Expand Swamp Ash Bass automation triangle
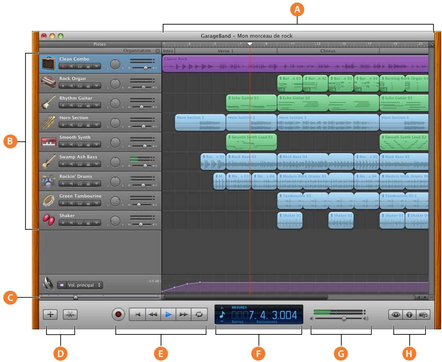The height and width of the screenshot is (362, 442). click(x=97, y=164)
